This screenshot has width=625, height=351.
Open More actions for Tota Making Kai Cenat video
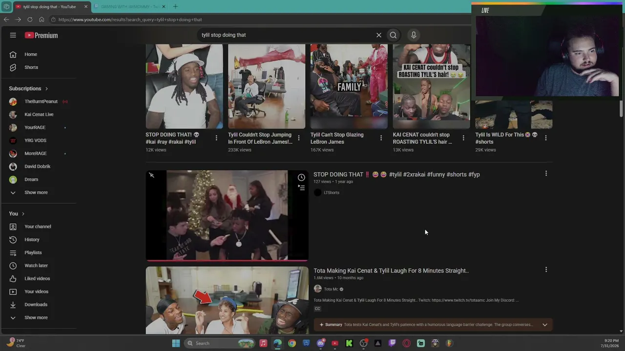pos(546,270)
